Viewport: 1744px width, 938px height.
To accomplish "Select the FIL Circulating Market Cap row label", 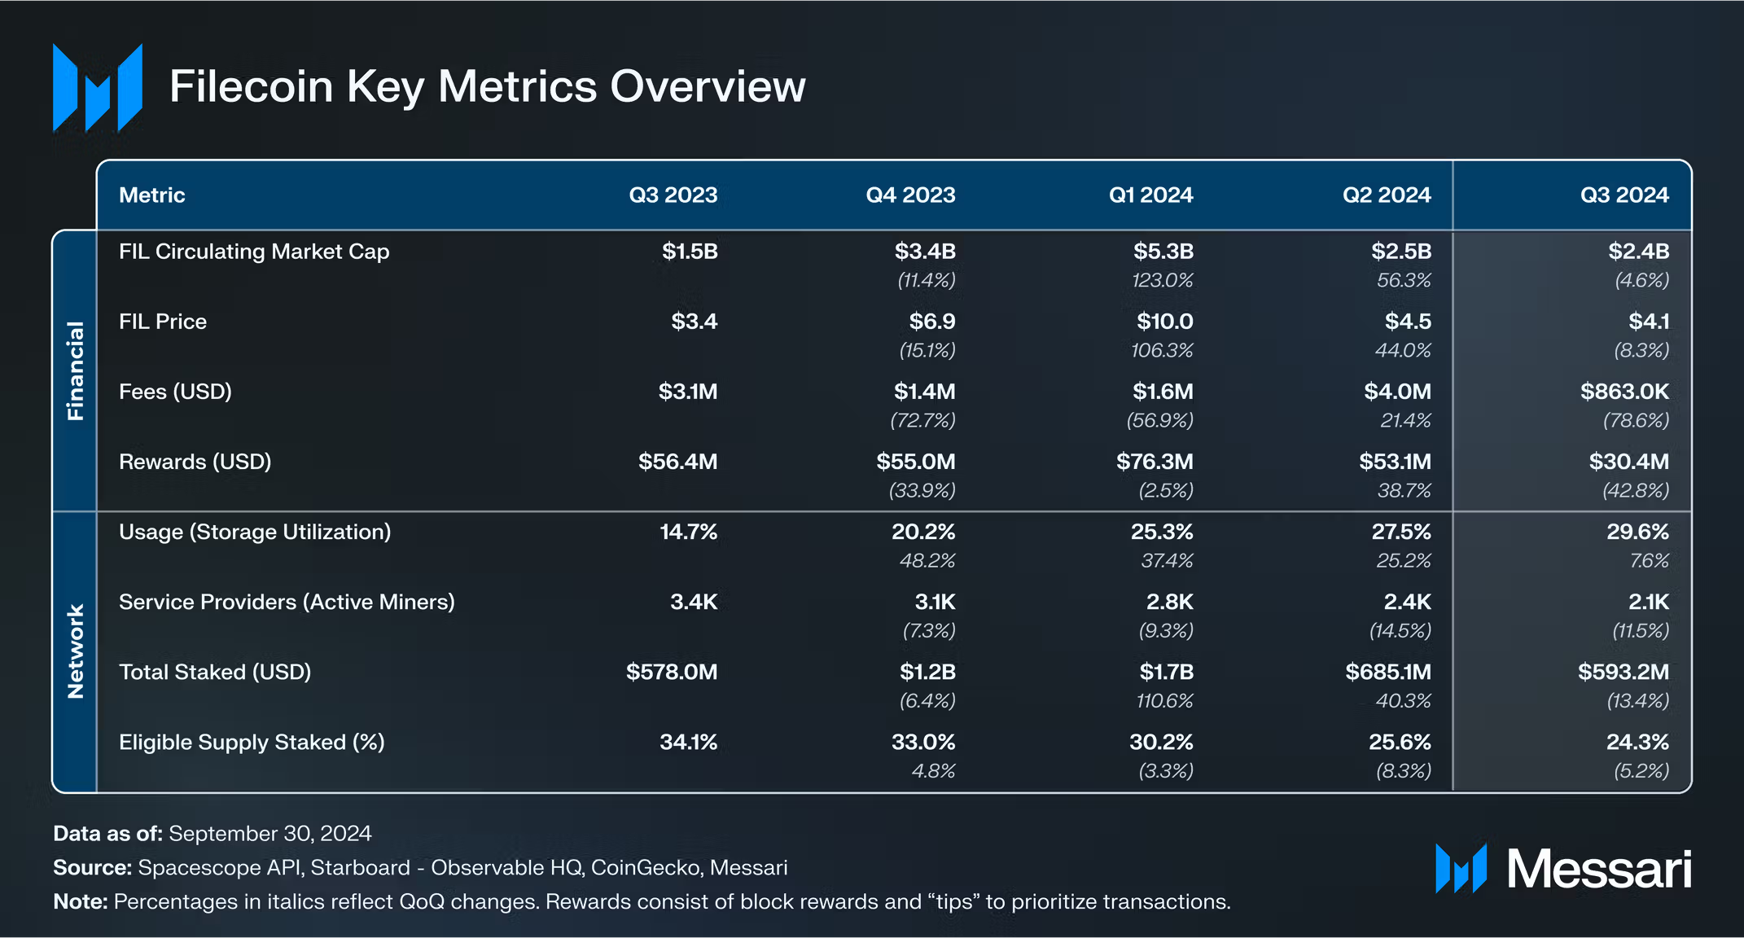I will click(x=254, y=252).
